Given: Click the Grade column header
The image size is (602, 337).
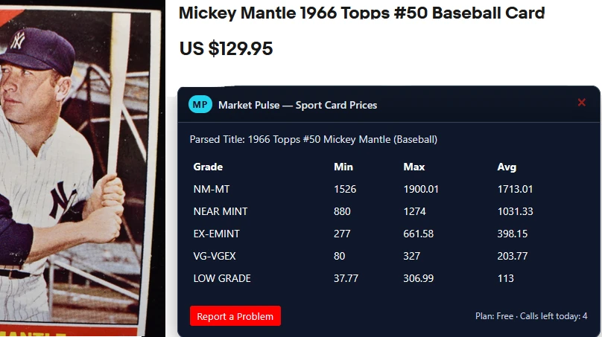Looking at the screenshot, I should [x=208, y=167].
